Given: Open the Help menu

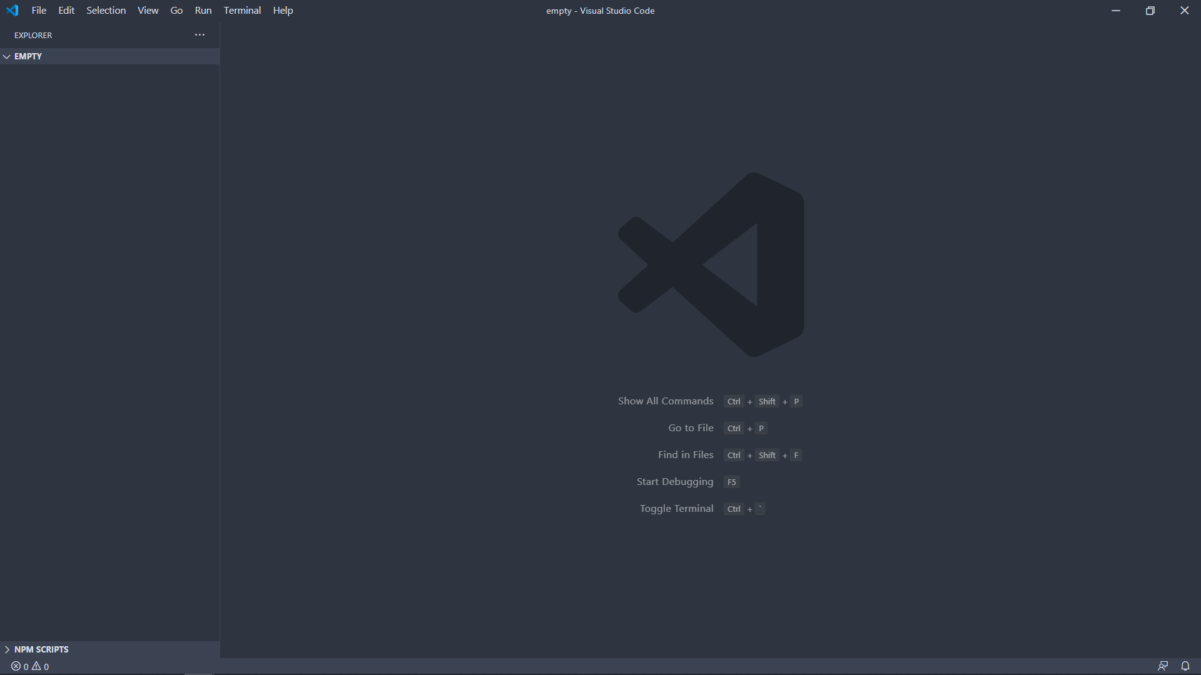Looking at the screenshot, I should coord(283,11).
